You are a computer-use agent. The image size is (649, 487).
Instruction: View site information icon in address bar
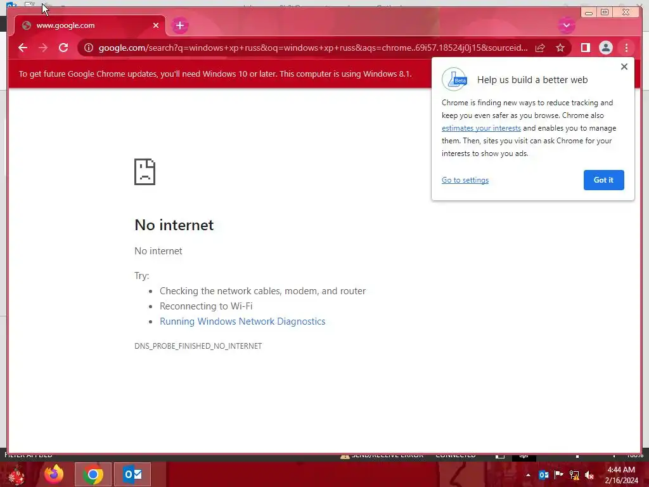coord(89,48)
